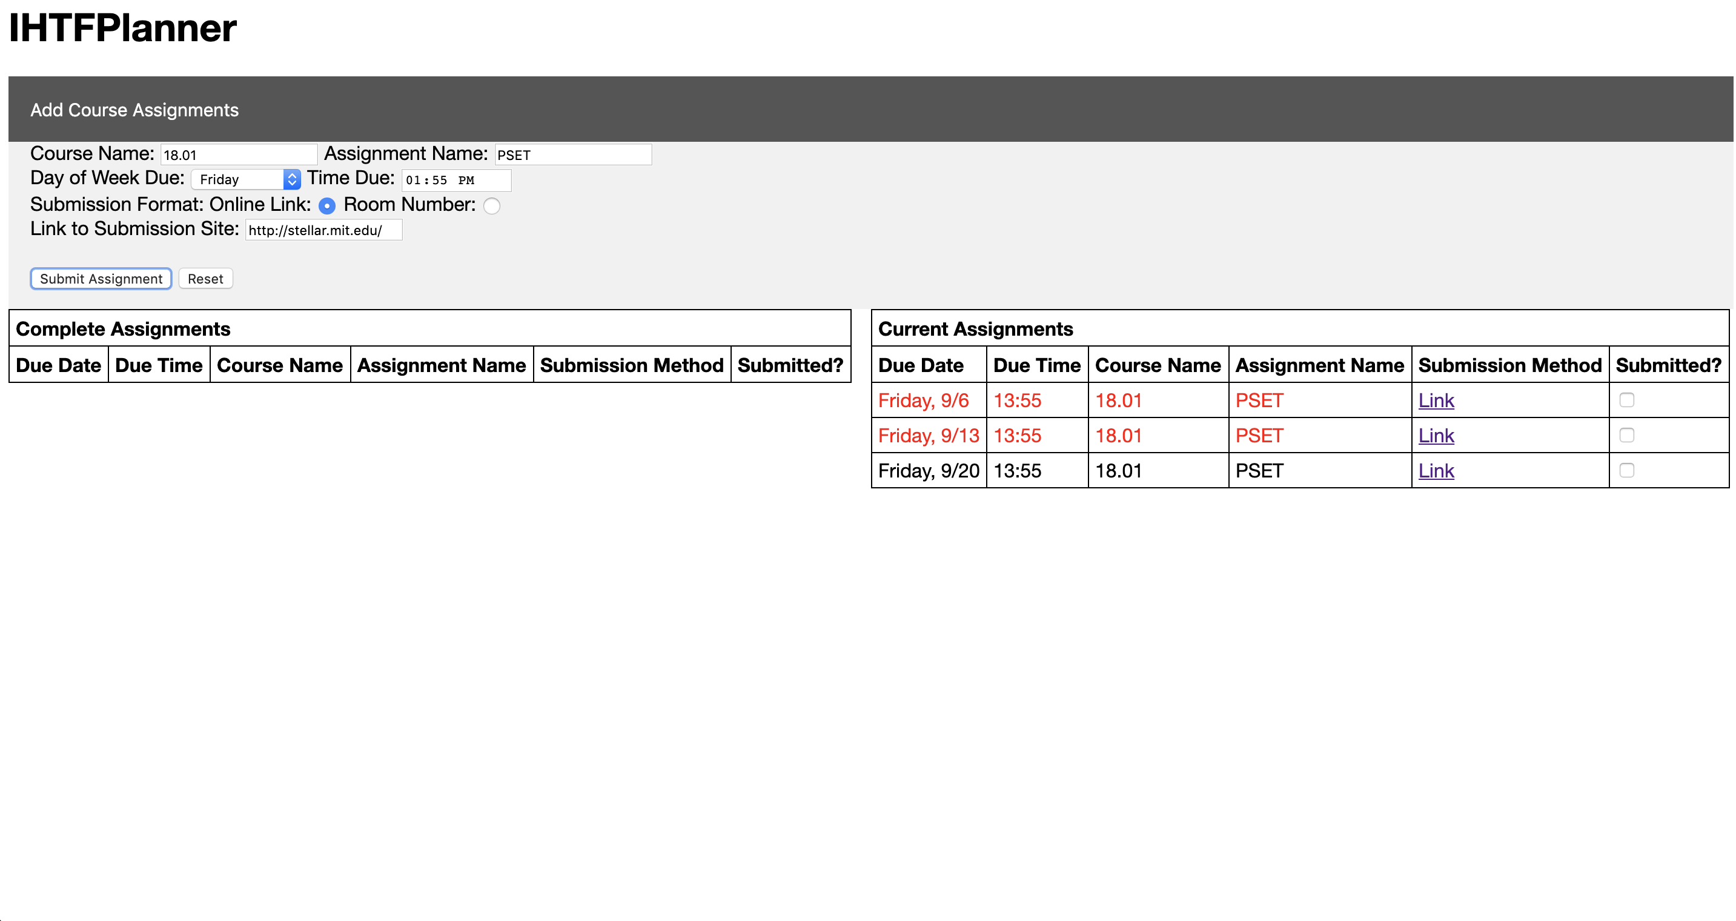Click the Link to Submission Site field

(x=323, y=230)
